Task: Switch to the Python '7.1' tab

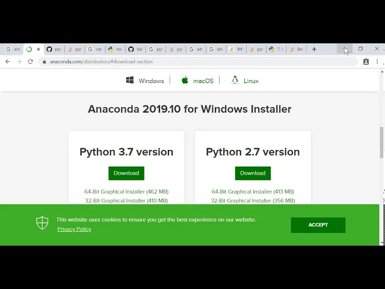Action: (x=276, y=49)
